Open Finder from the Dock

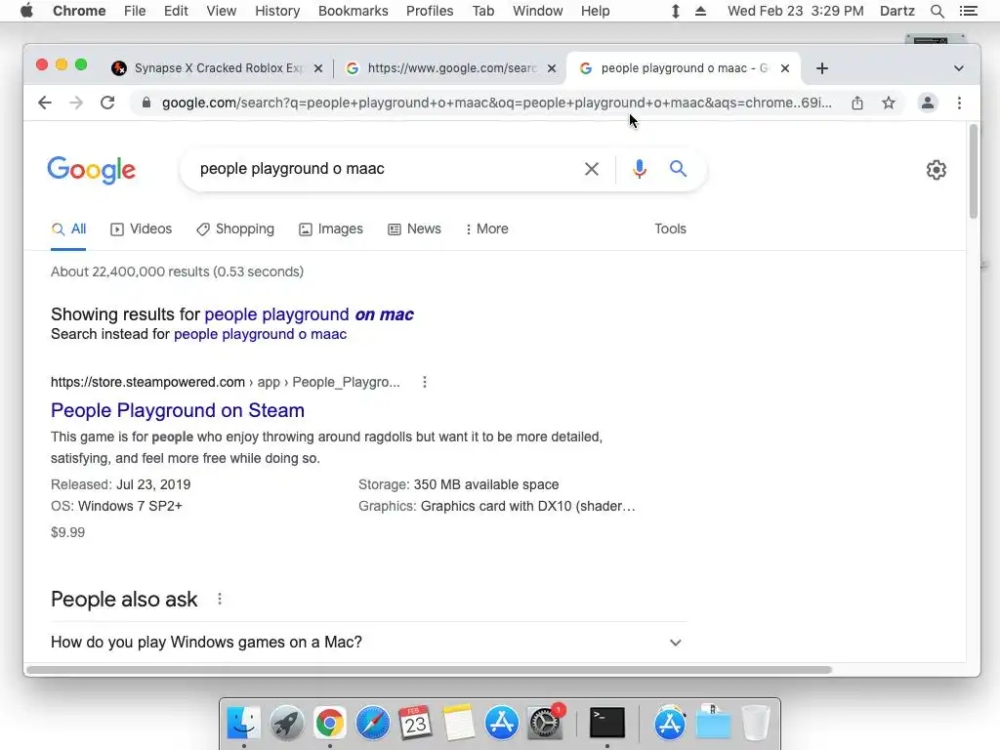click(243, 724)
